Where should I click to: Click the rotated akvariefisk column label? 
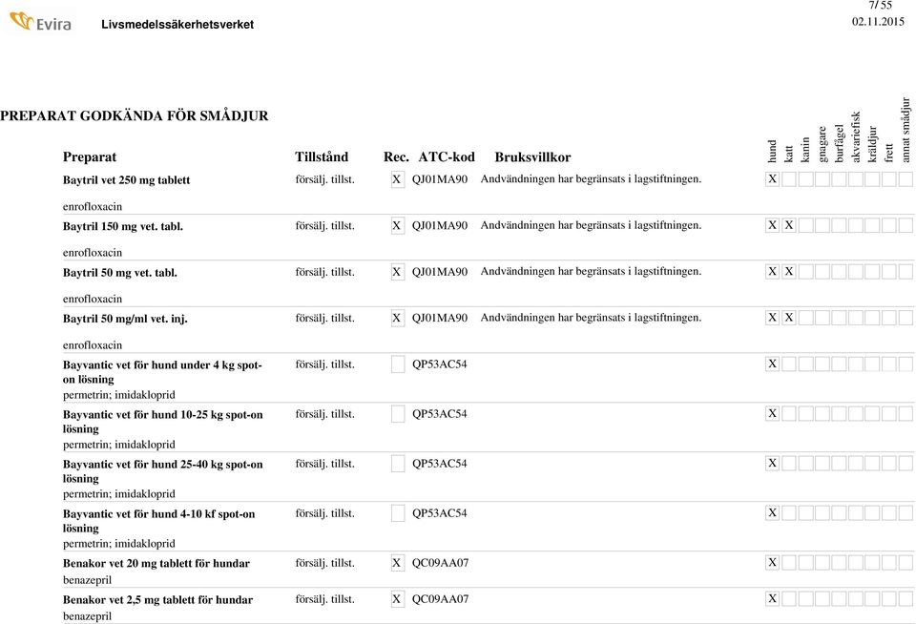click(x=856, y=137)
